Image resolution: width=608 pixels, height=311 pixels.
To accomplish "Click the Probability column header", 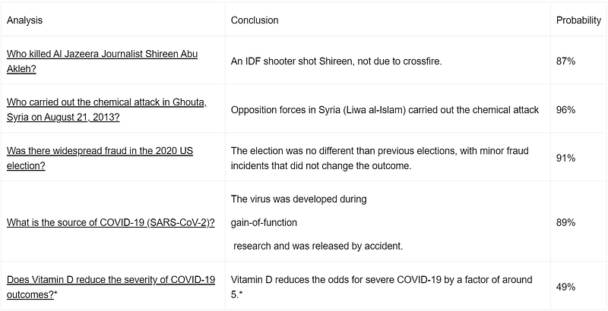I will (578, 20).
